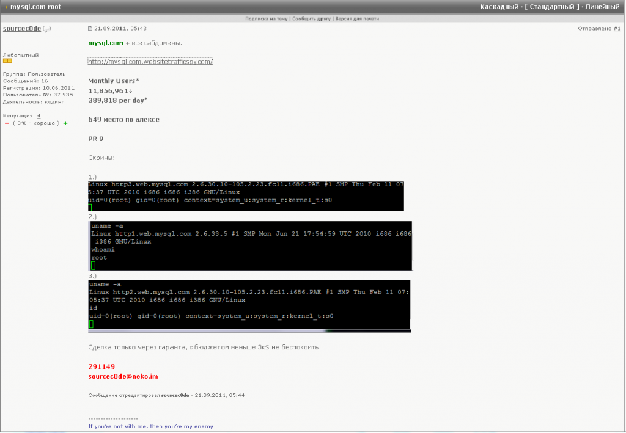Viewport: 626px width, 433px height.
Task: Open the кодинг activity link
Action: 54,101
